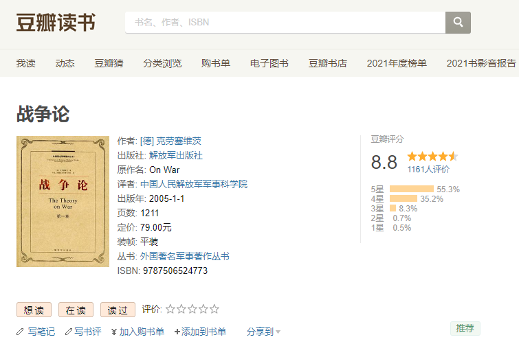Click the orange rating stars beside 8.8
Viewport: 519px width, 346px height.
[432, 156]
